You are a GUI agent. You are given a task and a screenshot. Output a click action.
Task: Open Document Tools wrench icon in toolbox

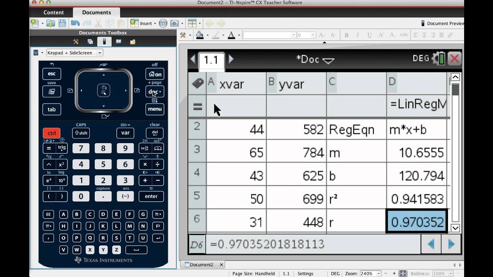(76, 42)
